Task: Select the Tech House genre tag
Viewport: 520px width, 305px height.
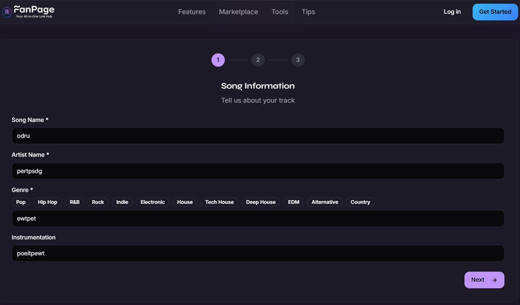Action: 219,202
